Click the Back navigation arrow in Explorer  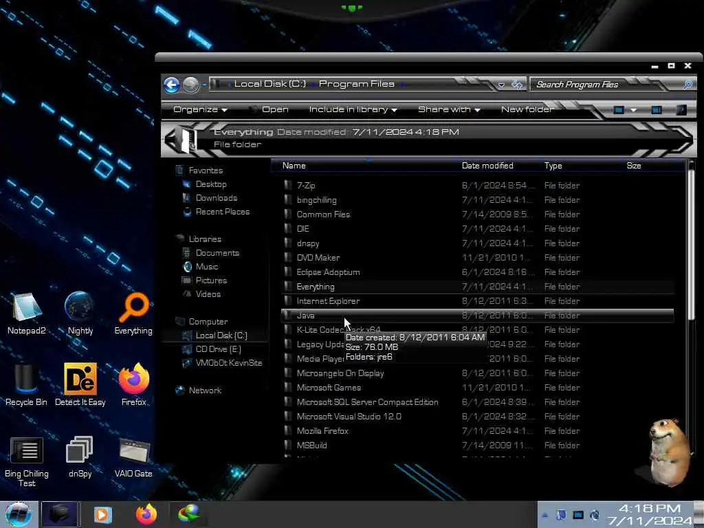(171, 85)
